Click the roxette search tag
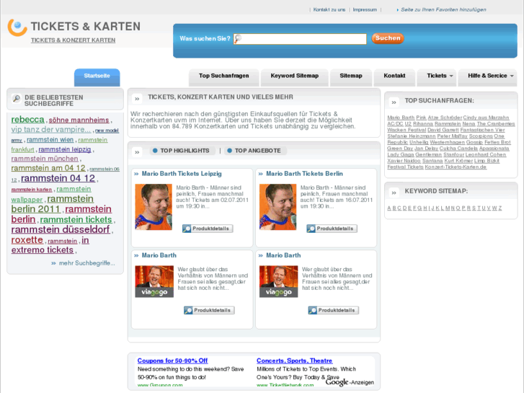This screenshot has width=524, height=393. coord(27,240)
